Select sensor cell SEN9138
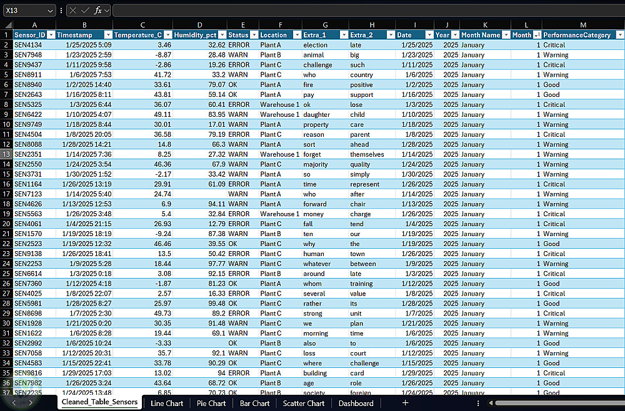Image resolution: width=625 pixels, height=411 pixels. pyautogui.click(x=34, y=254)
